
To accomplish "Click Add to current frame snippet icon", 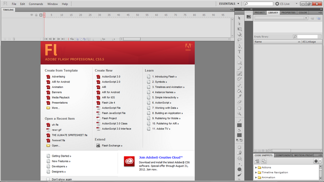I will 257,161.
